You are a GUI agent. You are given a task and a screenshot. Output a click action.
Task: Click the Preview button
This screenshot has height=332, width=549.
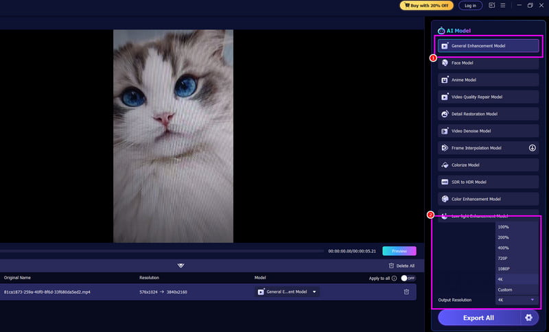point(399,251)
